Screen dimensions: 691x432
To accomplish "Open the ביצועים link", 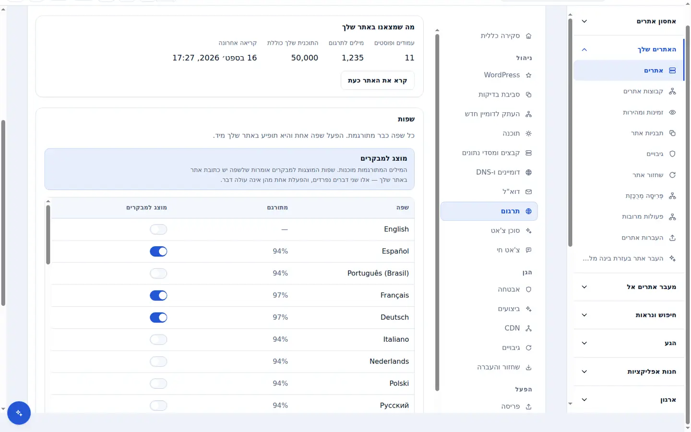I will (x=489, y=309).
